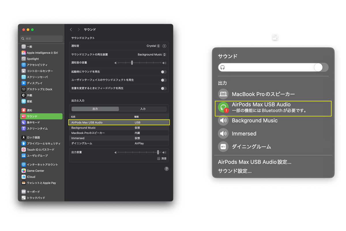Check the 消音 mute checkbox
The width and height of the screenshot is (346, 231).
point(159,159)
